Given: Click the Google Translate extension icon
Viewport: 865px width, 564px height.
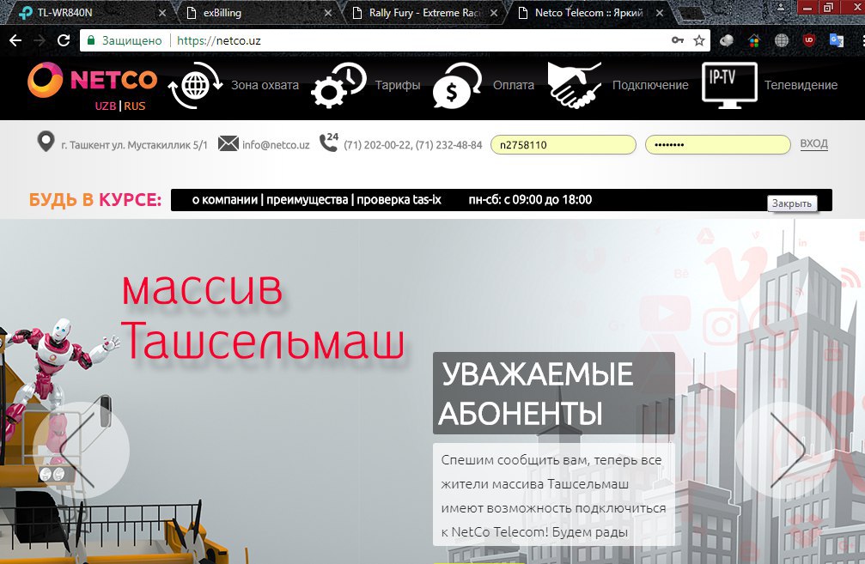Looking at the screenshot, I should click(837, 40).
